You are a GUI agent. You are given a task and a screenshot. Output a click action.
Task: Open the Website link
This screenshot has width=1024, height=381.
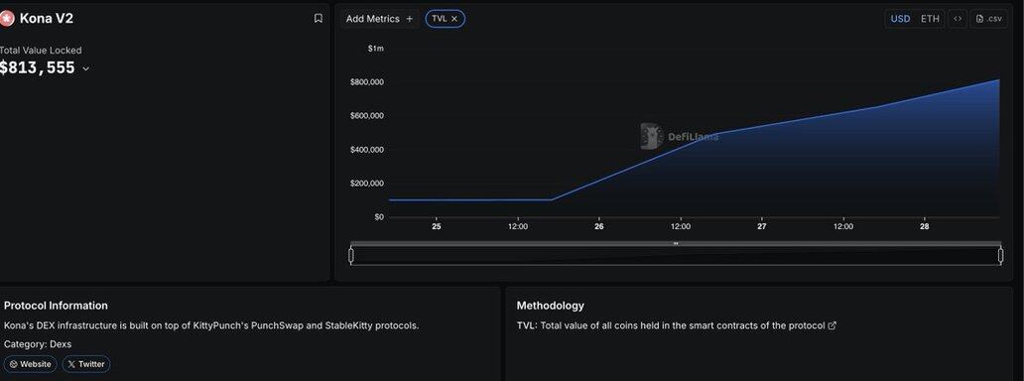[x=30, y=364]
